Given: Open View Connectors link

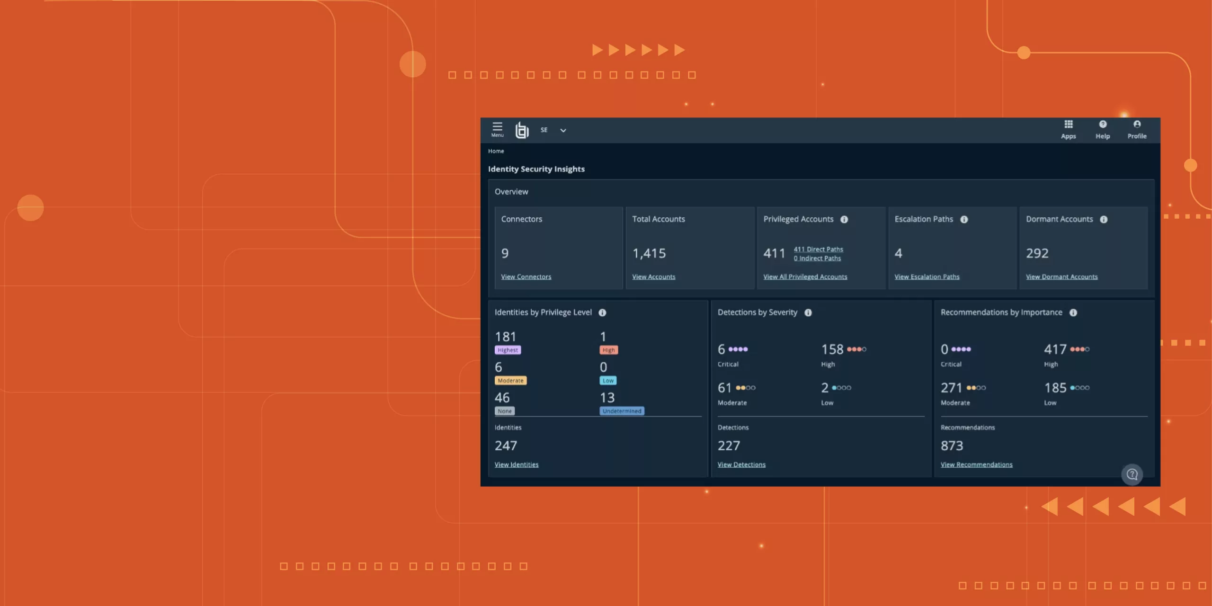Looking at the screenshot, I should pos(526,277).
